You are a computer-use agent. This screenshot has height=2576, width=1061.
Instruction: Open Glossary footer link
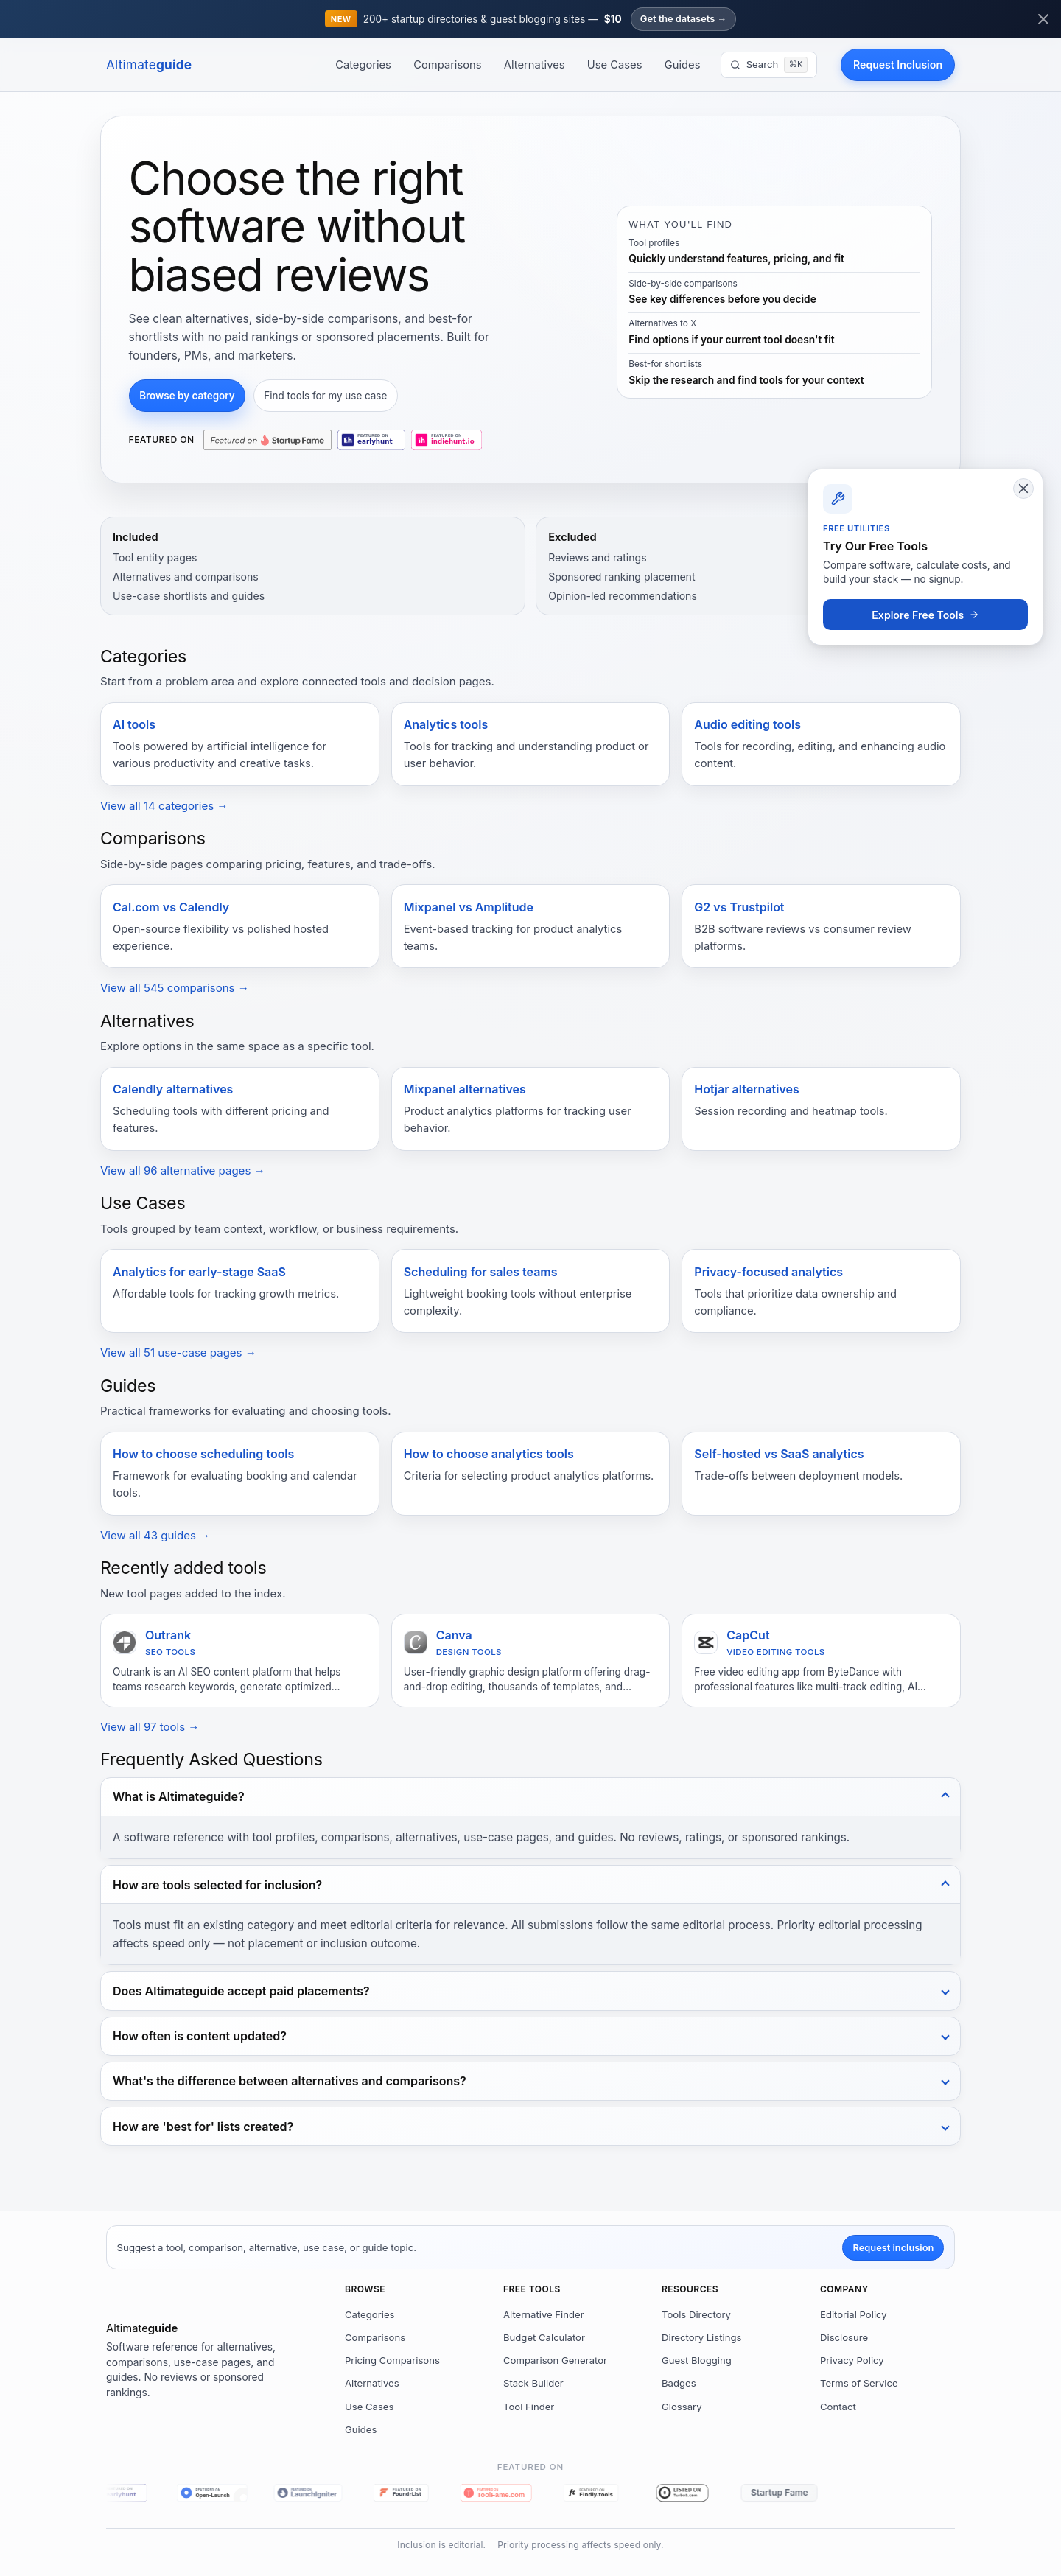point(681,2407)
